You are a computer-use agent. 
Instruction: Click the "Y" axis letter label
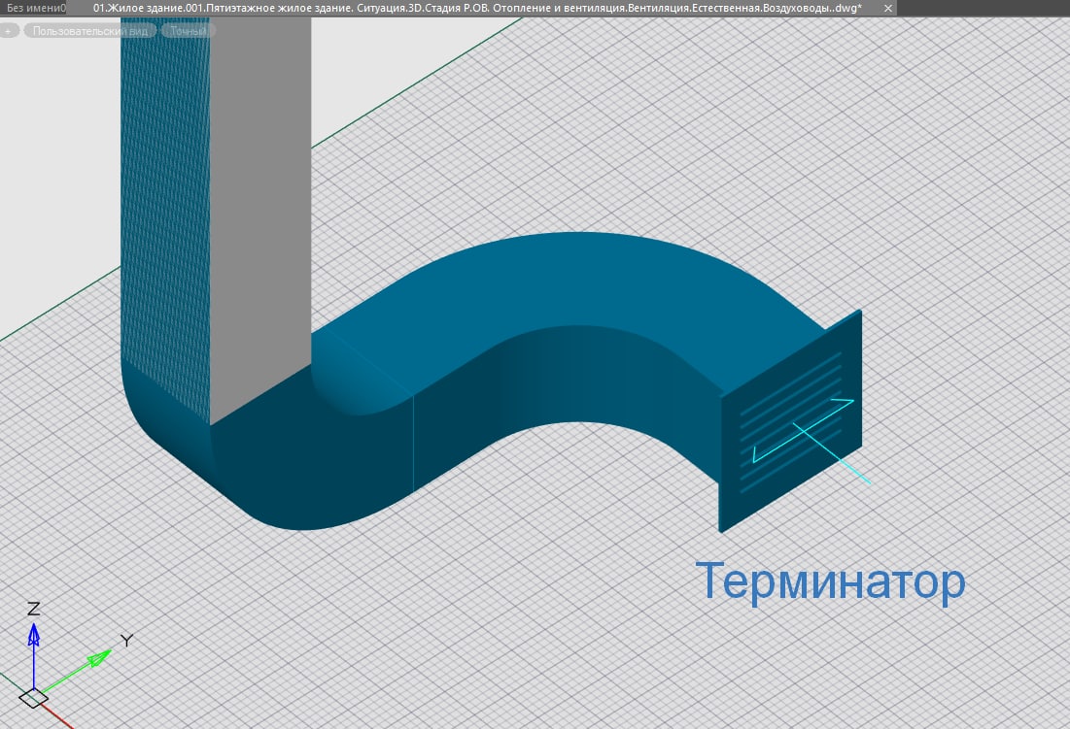pyautogui.click(x=125, y=640)
